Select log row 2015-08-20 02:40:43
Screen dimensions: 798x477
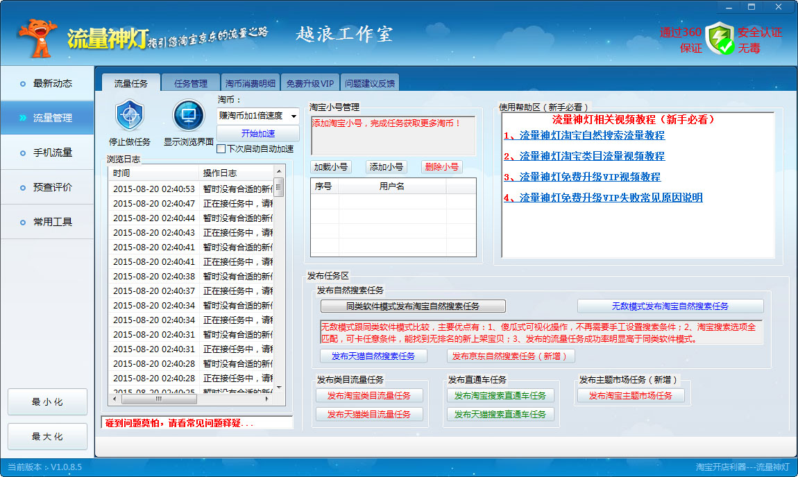pos(192,232)
